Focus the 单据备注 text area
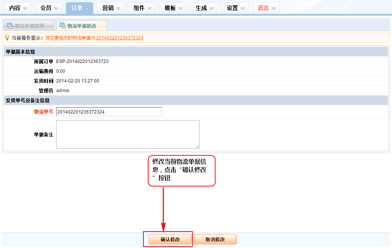The height and width of the screenshot is (248, 392). click(x=127, y=134)
